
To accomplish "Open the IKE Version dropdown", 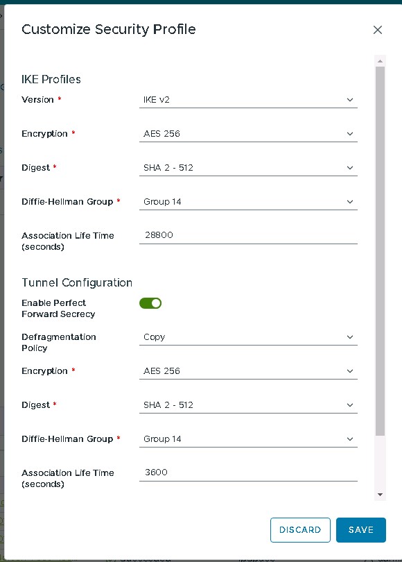I will pyautogui.click(x=248, y=100).
